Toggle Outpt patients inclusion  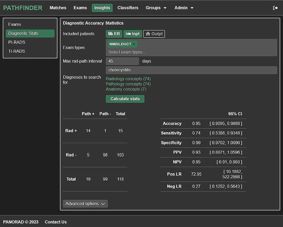click(154, 34)
